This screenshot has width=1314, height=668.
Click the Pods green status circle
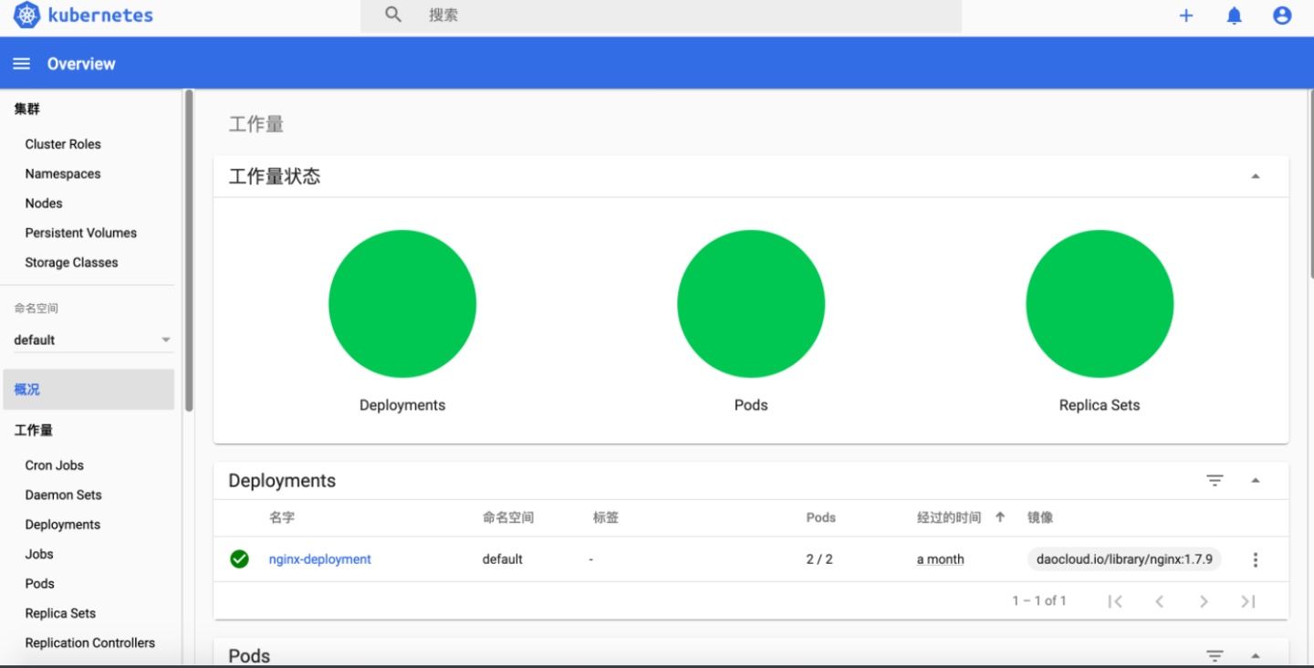pos(751,304)
